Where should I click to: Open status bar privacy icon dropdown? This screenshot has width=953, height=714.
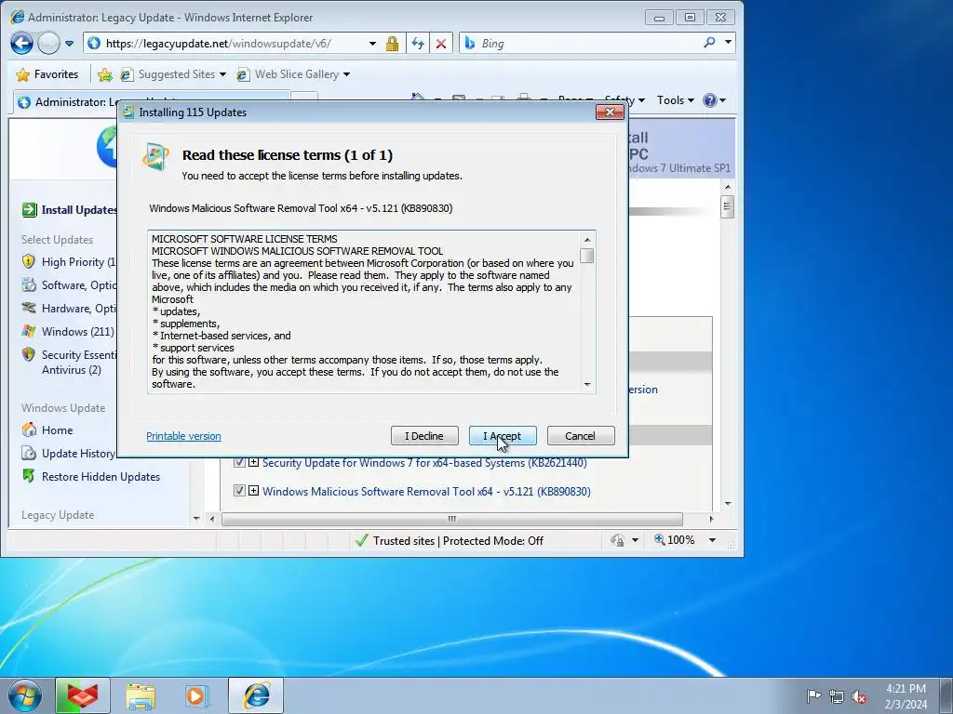(635, 540)
